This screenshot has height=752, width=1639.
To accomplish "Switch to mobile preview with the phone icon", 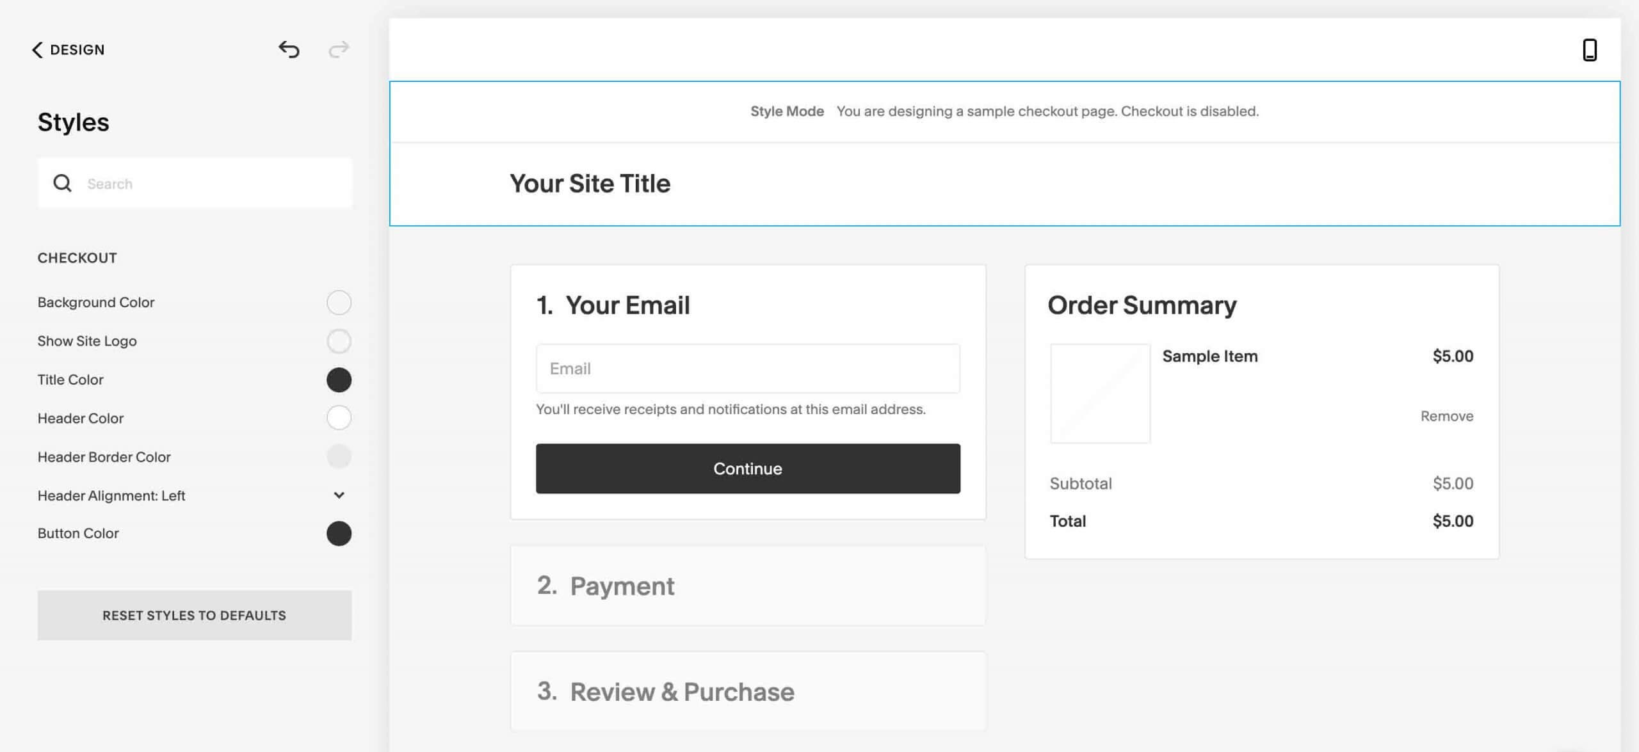I will (1589, 50).
